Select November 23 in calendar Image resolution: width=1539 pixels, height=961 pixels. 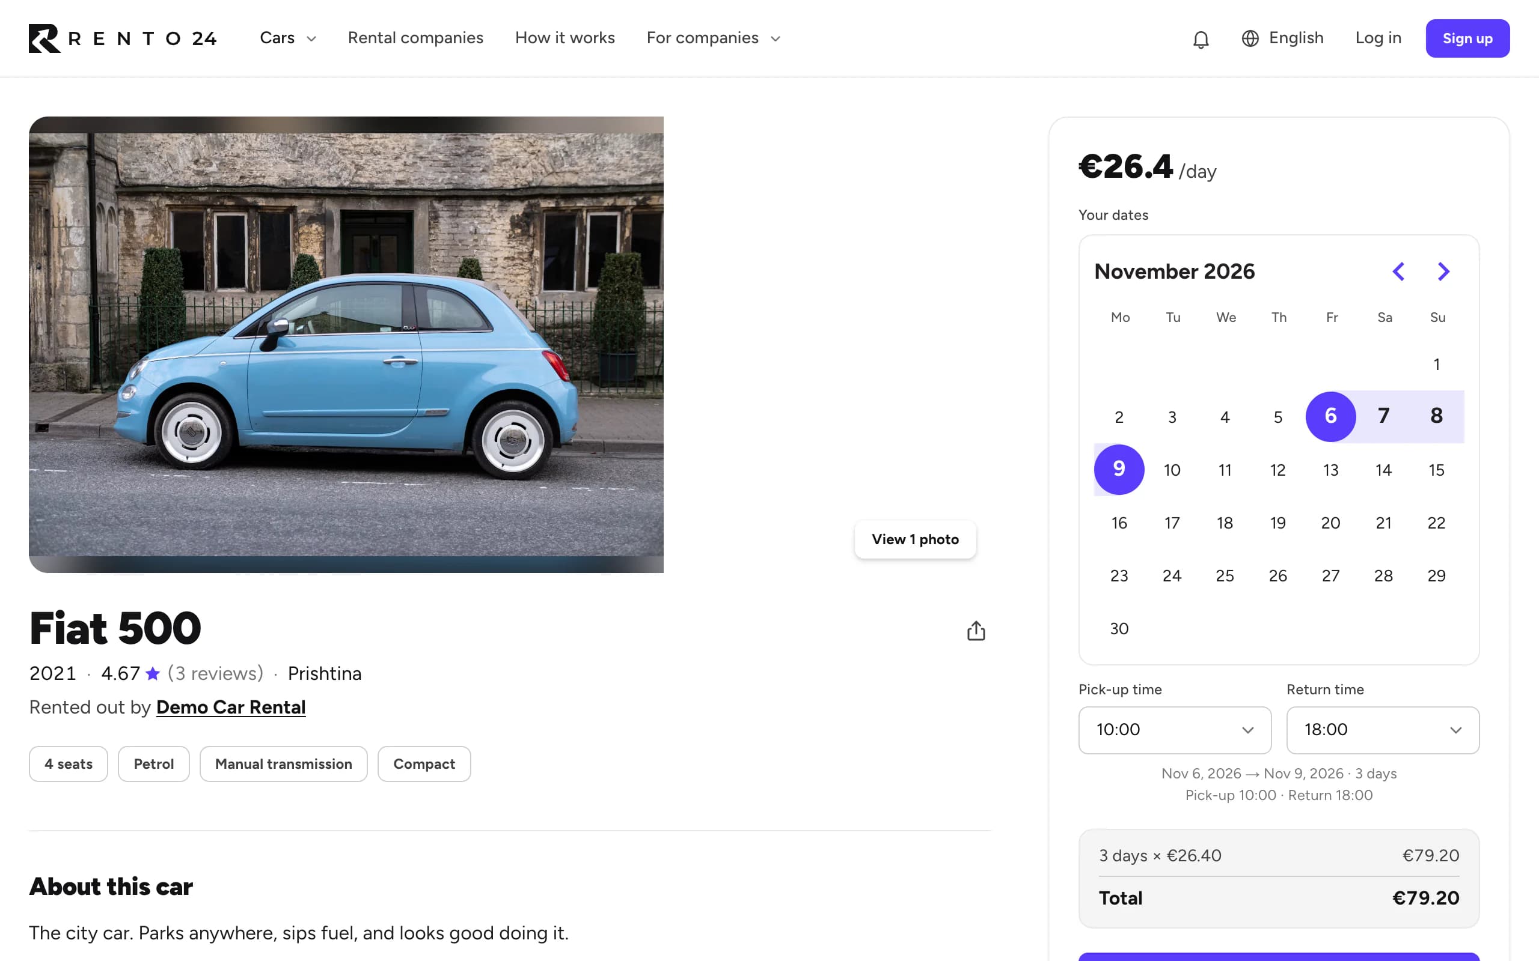(x=1119, y=575)
